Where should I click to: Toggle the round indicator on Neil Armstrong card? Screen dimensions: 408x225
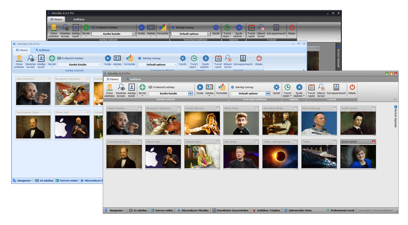click(334, 108)
